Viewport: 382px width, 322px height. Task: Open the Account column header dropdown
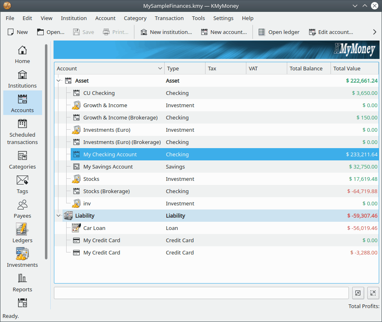click(160, 68)
